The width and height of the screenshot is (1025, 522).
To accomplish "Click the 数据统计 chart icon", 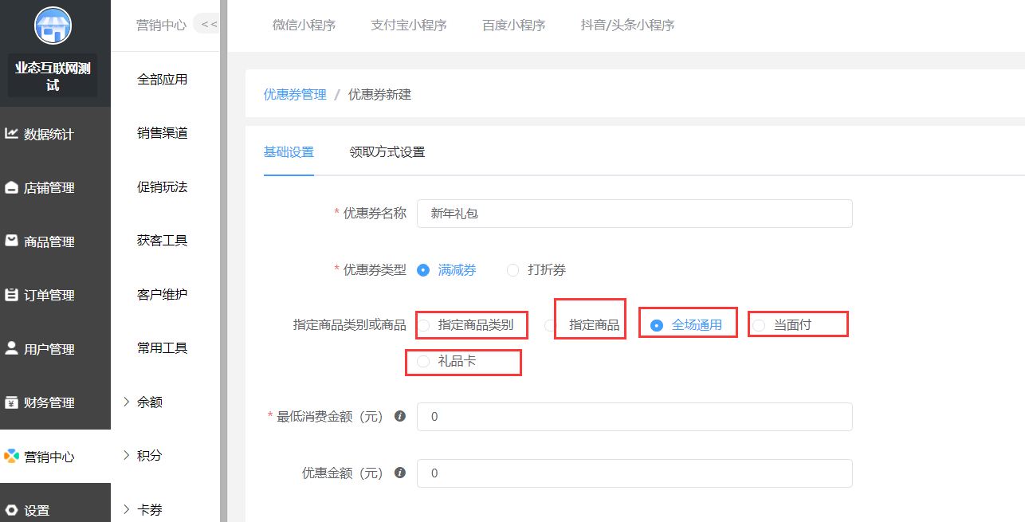I will click(x=11, y=134).
